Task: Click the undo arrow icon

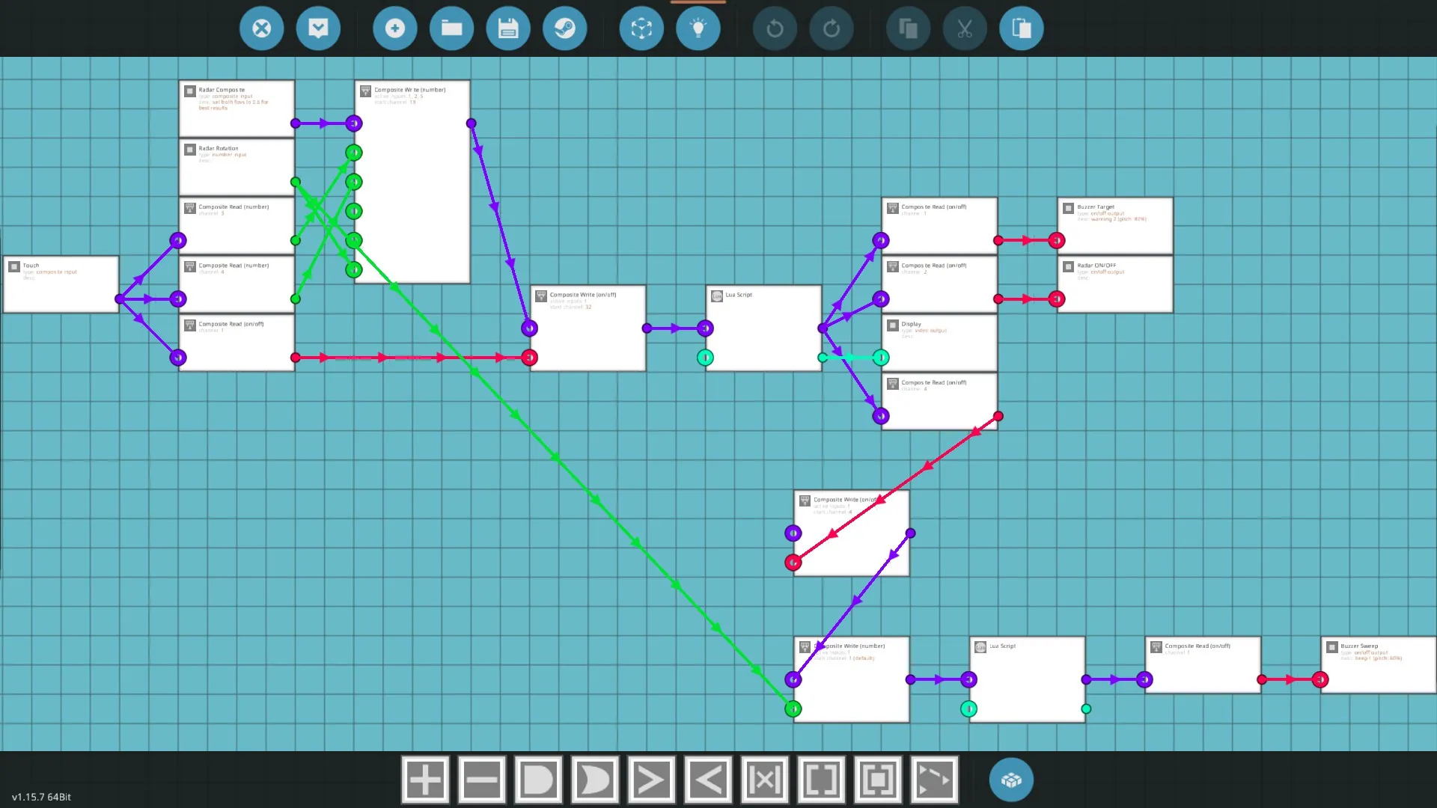Action: [x=775, y=28]
